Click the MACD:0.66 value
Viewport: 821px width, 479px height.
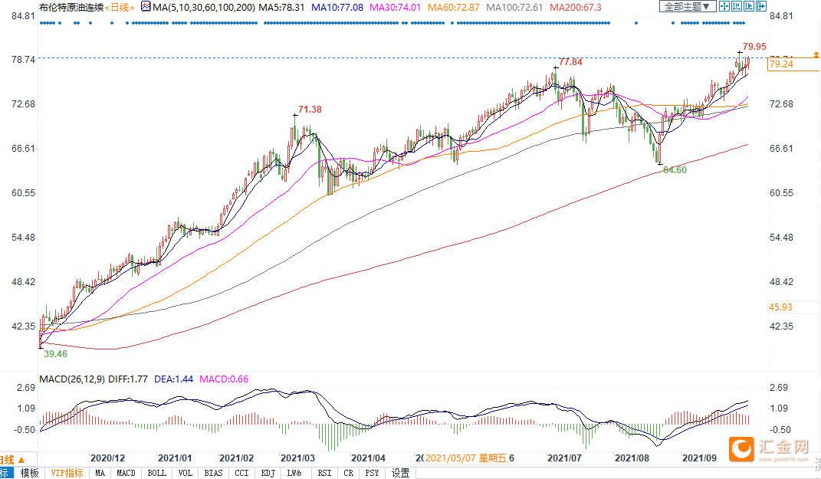point(224,379)
